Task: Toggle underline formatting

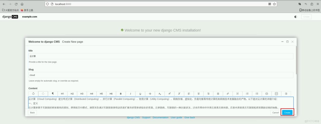Action: pos(140,94)
